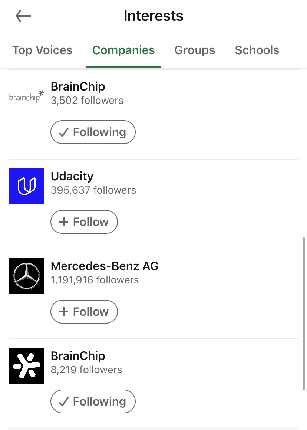Tap the blue Udacity logo

[27, 186]
